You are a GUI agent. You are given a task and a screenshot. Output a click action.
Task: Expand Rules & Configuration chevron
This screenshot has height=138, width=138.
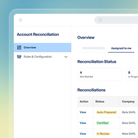(x=66, y=57)
